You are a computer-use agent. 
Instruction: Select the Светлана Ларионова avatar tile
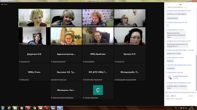click(x=98, y=90)
